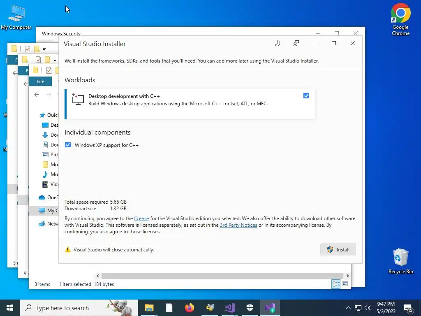Image resolution: width=421 pixels, height=316 pixels.
Task: Open the bee app taskbar icon
Action: coord(210,308)
